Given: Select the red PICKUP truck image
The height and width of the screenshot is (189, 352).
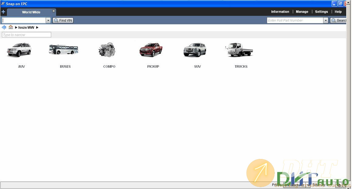Looking at the screenshot, I should click(151, 50).
